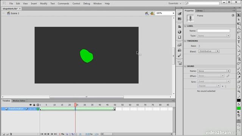Open the Commands menu

tap(63, 3)
